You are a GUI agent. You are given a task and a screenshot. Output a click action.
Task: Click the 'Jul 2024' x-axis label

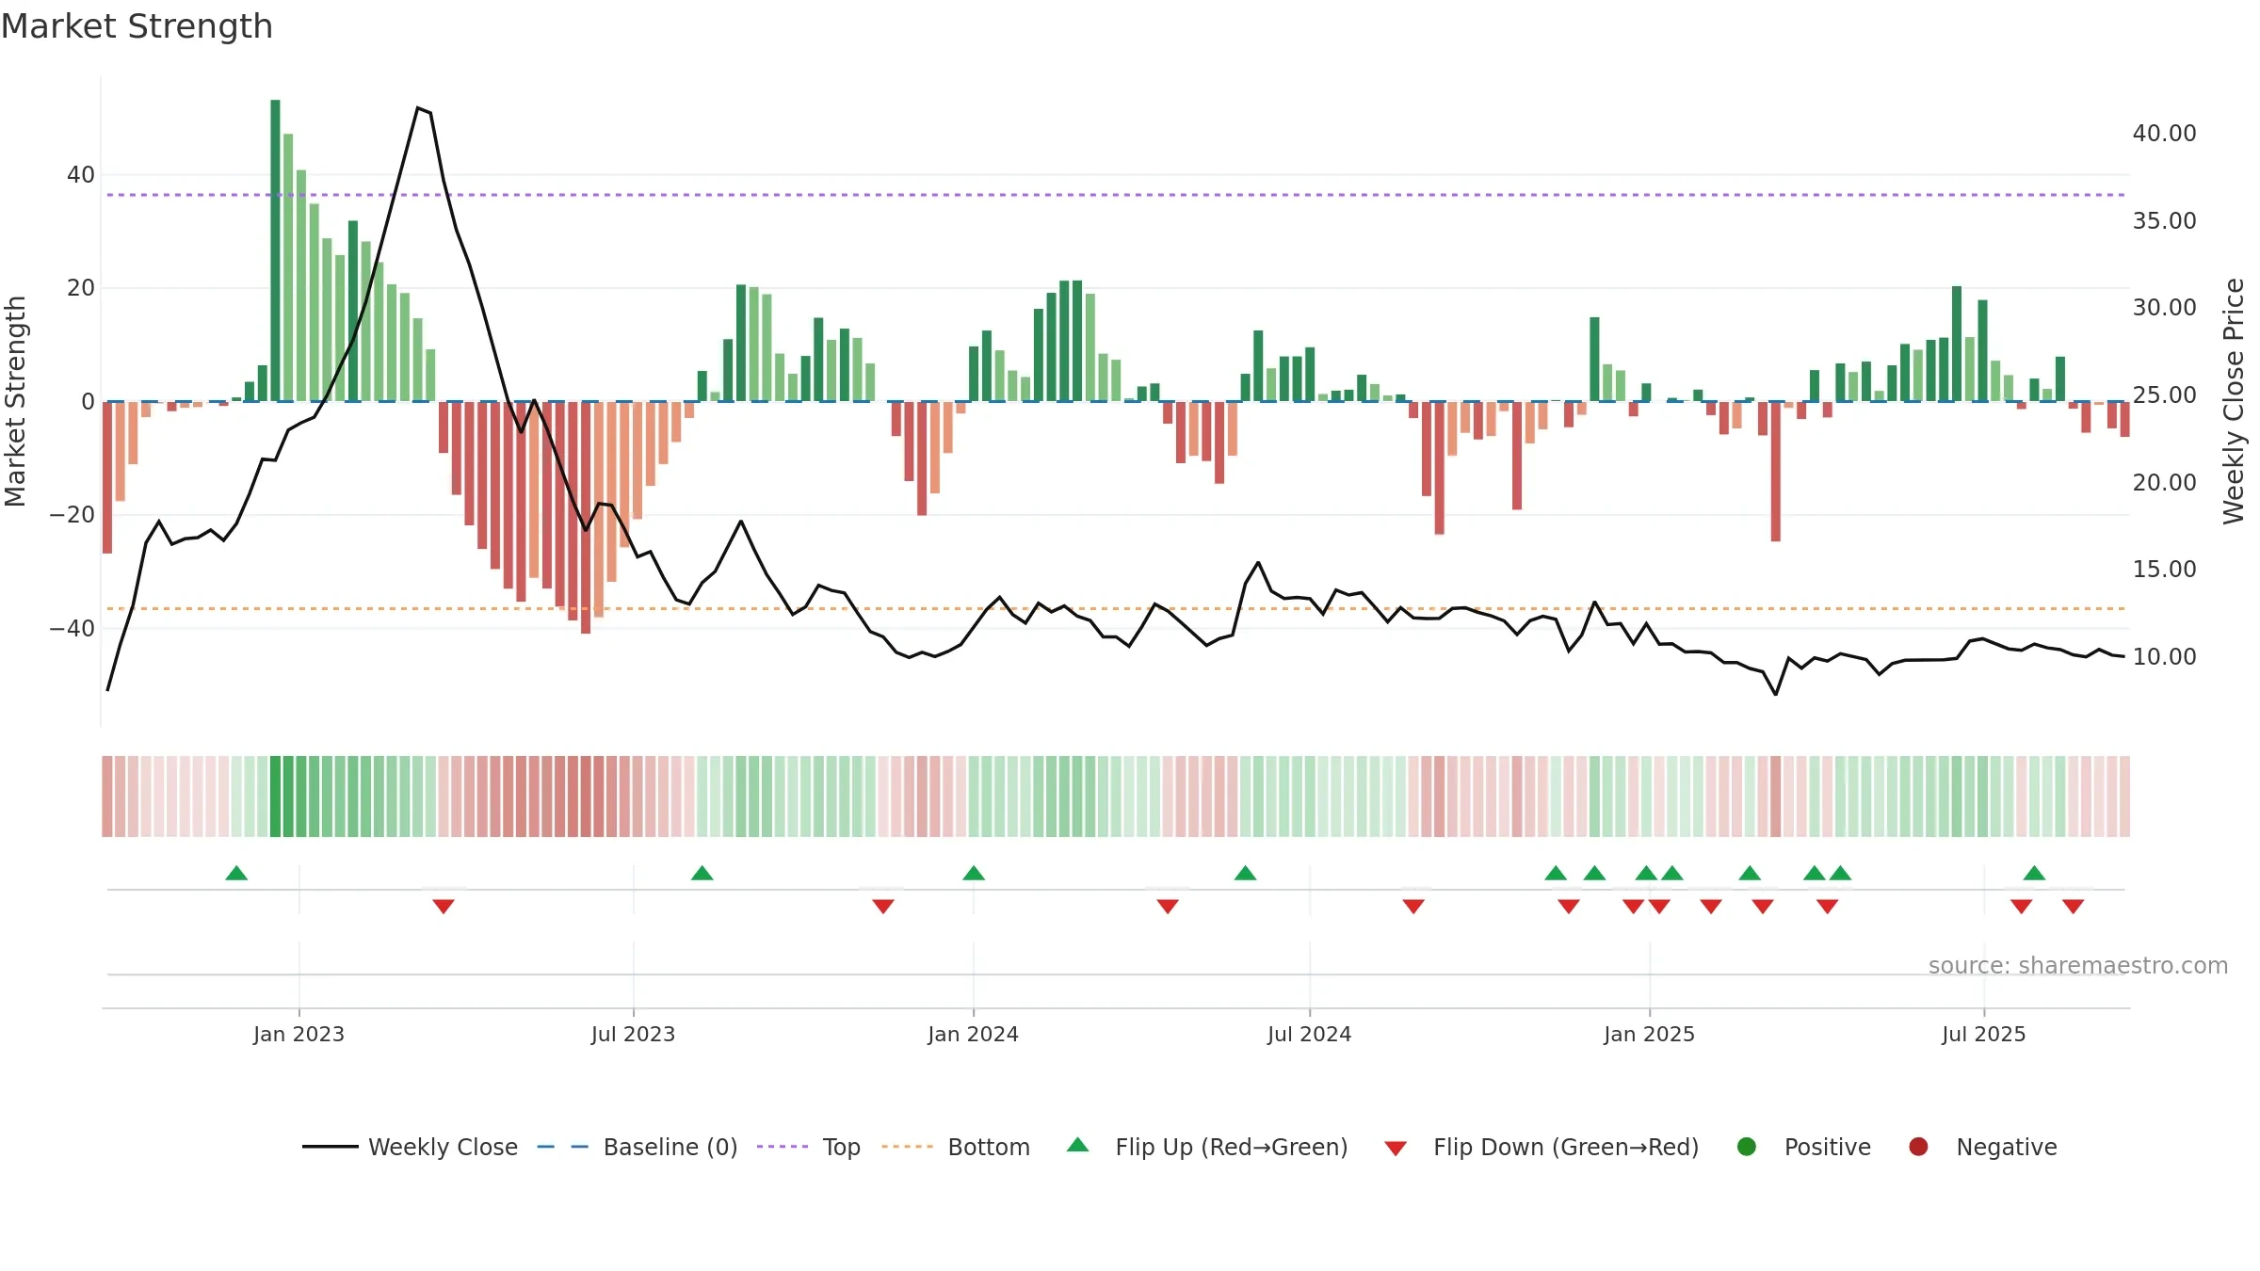pos(1309,1034)
